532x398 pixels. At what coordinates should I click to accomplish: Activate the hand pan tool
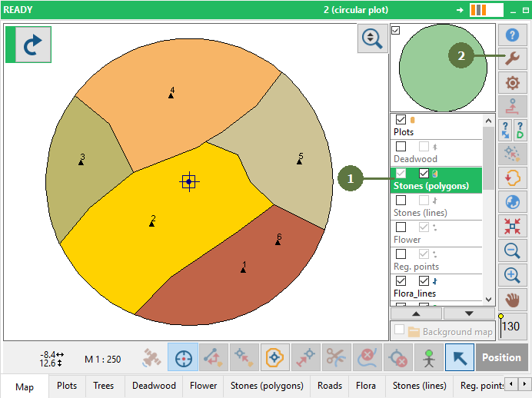(513, 299)
